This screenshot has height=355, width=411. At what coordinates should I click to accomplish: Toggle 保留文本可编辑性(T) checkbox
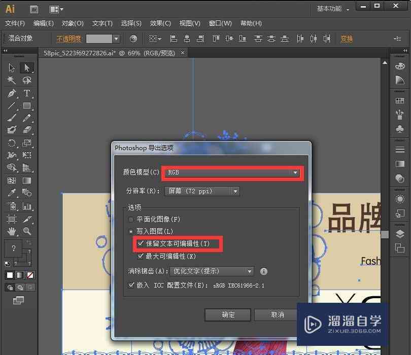141,243
